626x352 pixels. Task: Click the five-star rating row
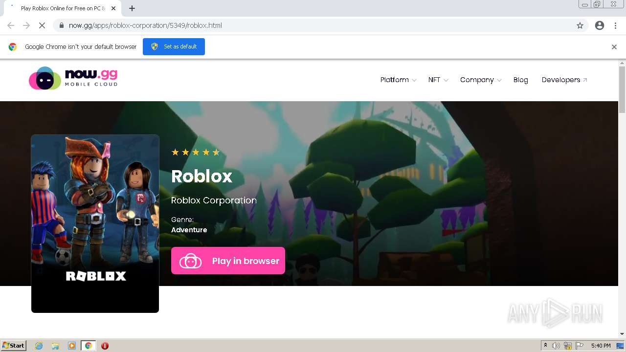pyautogui.click(x=196, y=152)
